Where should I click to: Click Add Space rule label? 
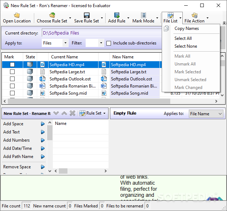(13, 124)
